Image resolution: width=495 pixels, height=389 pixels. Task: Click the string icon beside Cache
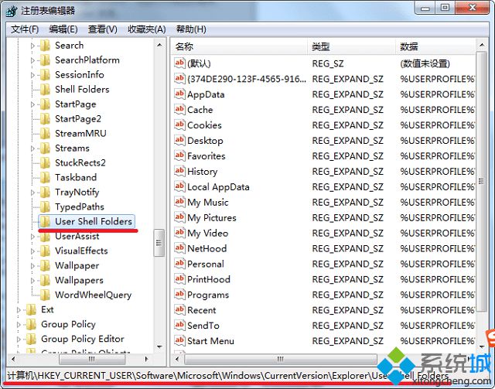(179, 109)
